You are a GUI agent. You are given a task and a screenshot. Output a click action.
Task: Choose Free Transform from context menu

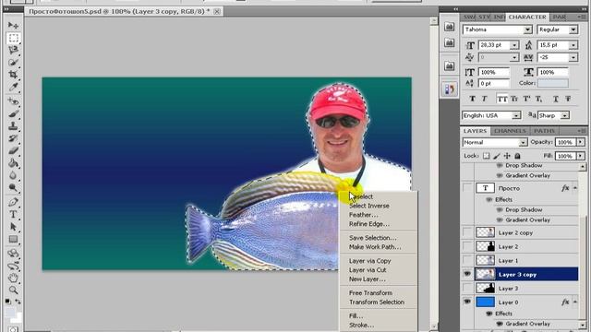pyautogui.click(x=370, y=293)
